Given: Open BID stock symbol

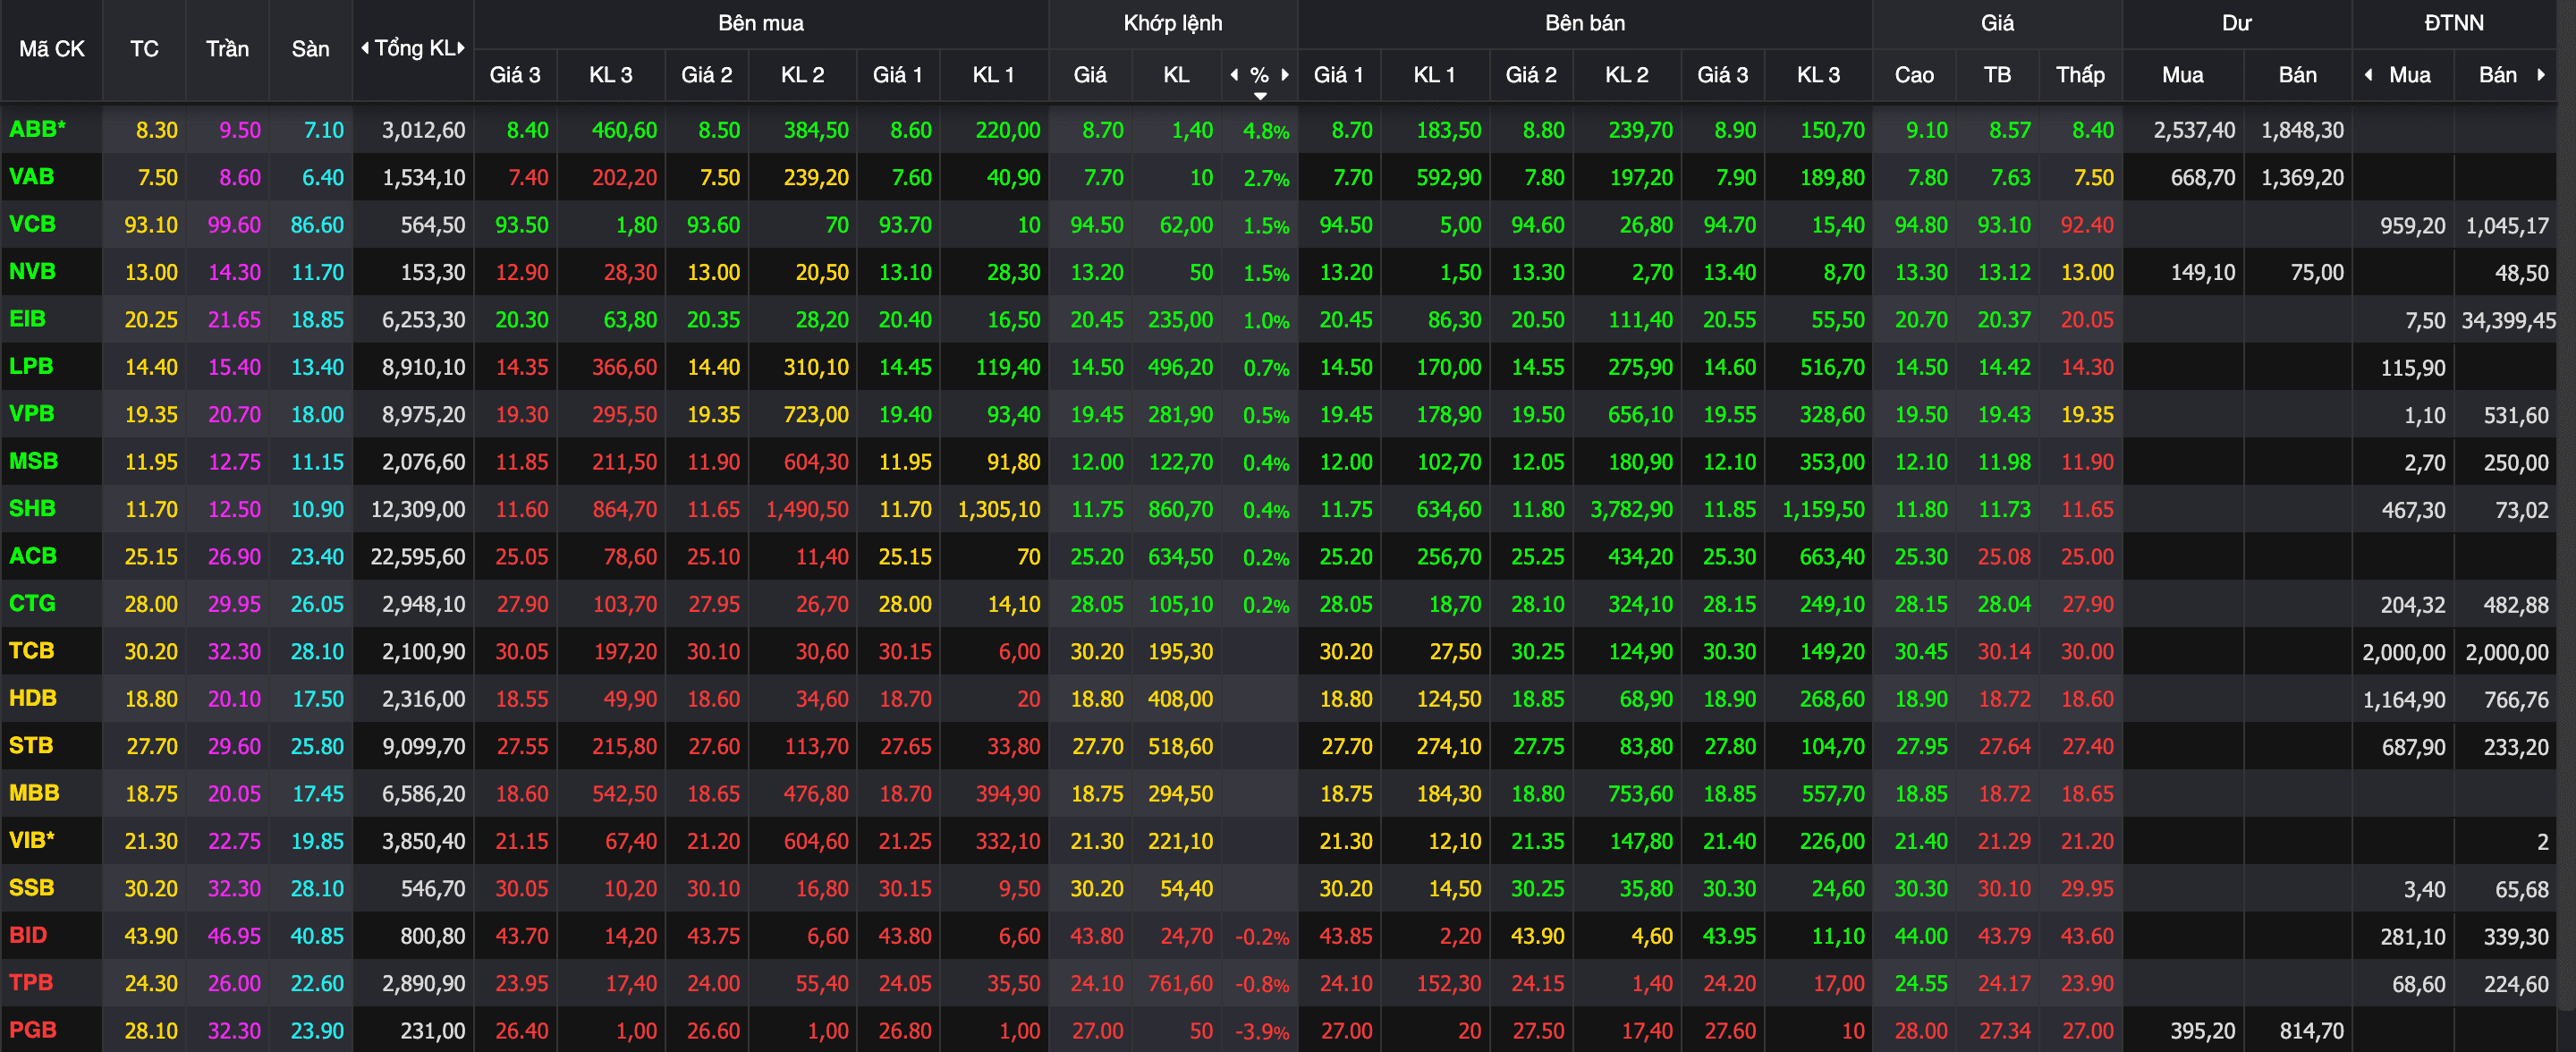Looking at the screenshot, I should (x=28, y=935).
